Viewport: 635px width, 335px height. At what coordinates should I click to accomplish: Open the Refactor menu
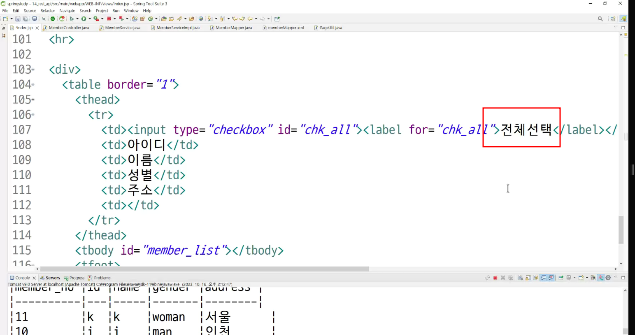coord(48,11)
